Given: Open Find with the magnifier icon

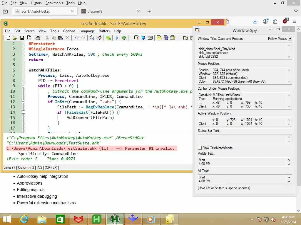Looking at the screenshot, I should coord(92,38).
